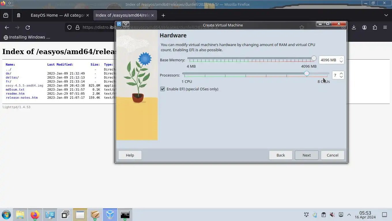Open keyboard layout tray icon
The width and height of the screenshot is (392, 221).
coord(341,215)
